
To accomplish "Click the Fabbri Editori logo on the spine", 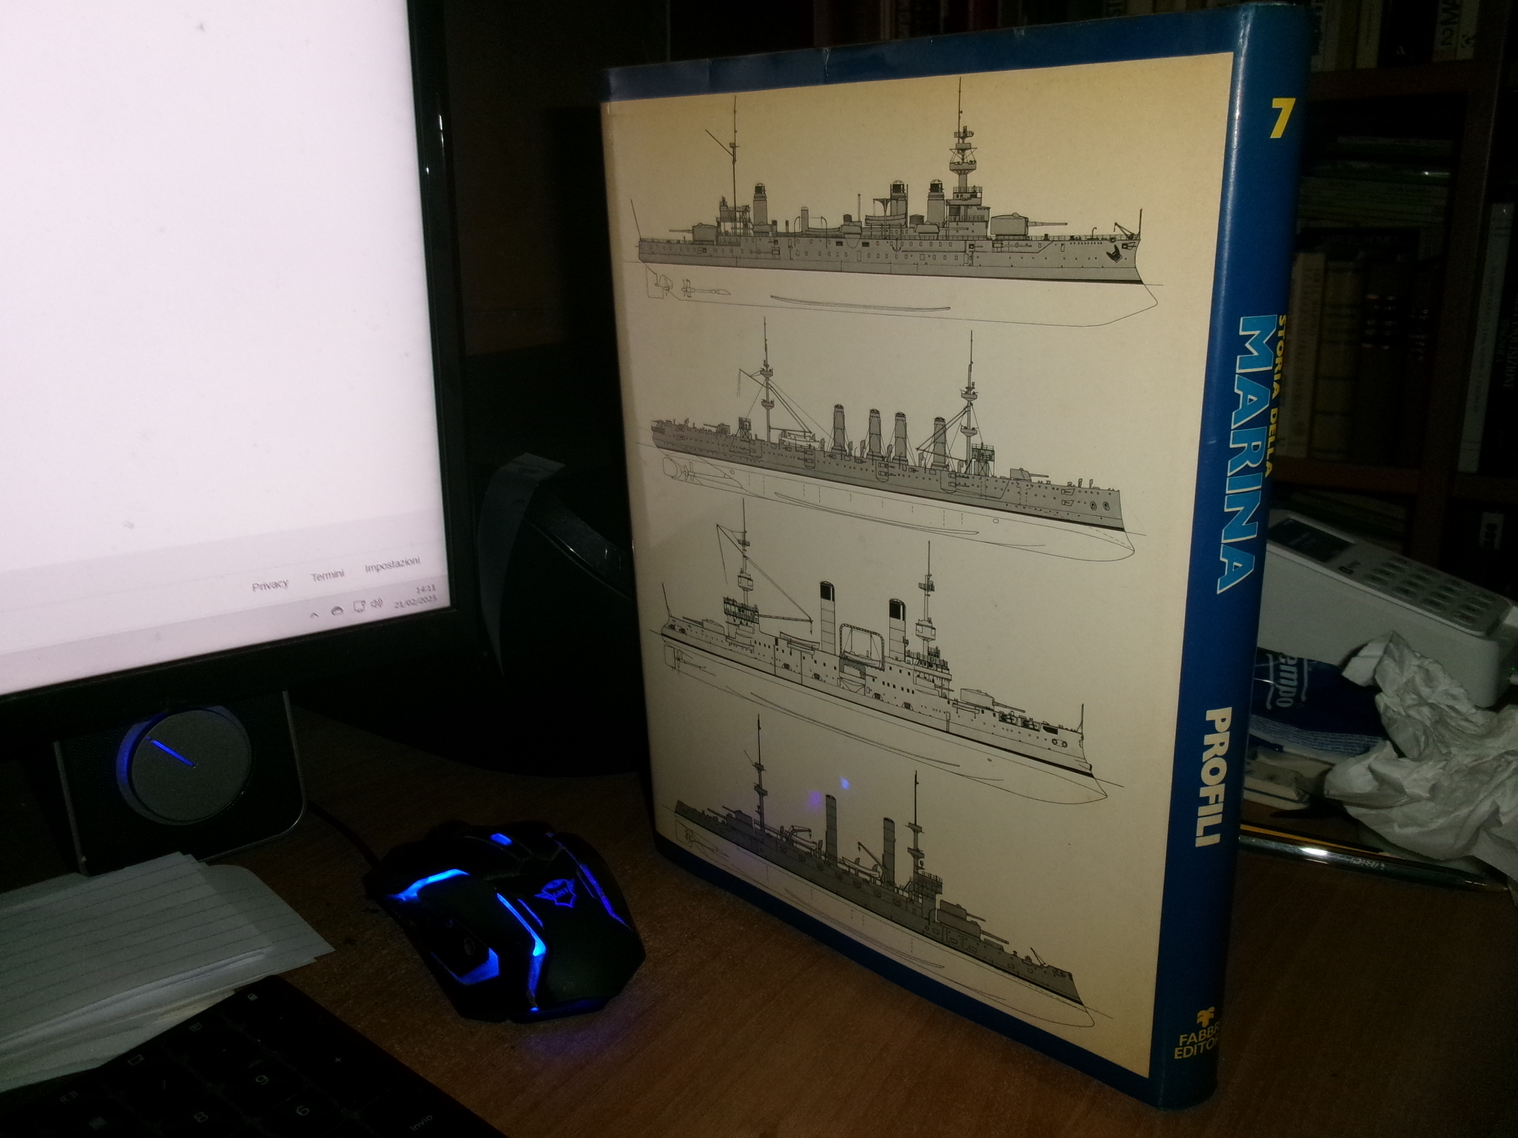I will (x=1198, y=1034).
